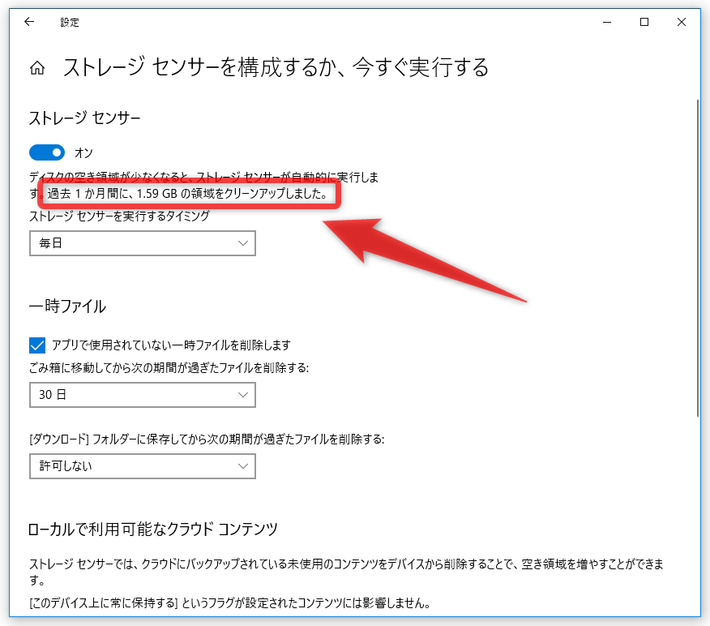The image size is (710, 626).
Task: Open Settings home via house icon
Action: [x=37, y=68]
